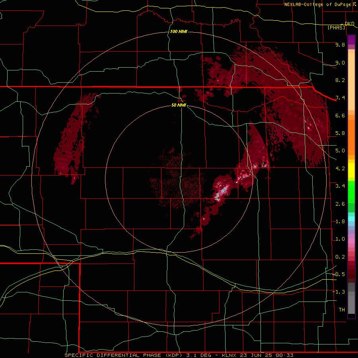This screenshot has width=358, height=358.
Task: Click the 4.2 value on the color scale
Action: tap(340, 169)
